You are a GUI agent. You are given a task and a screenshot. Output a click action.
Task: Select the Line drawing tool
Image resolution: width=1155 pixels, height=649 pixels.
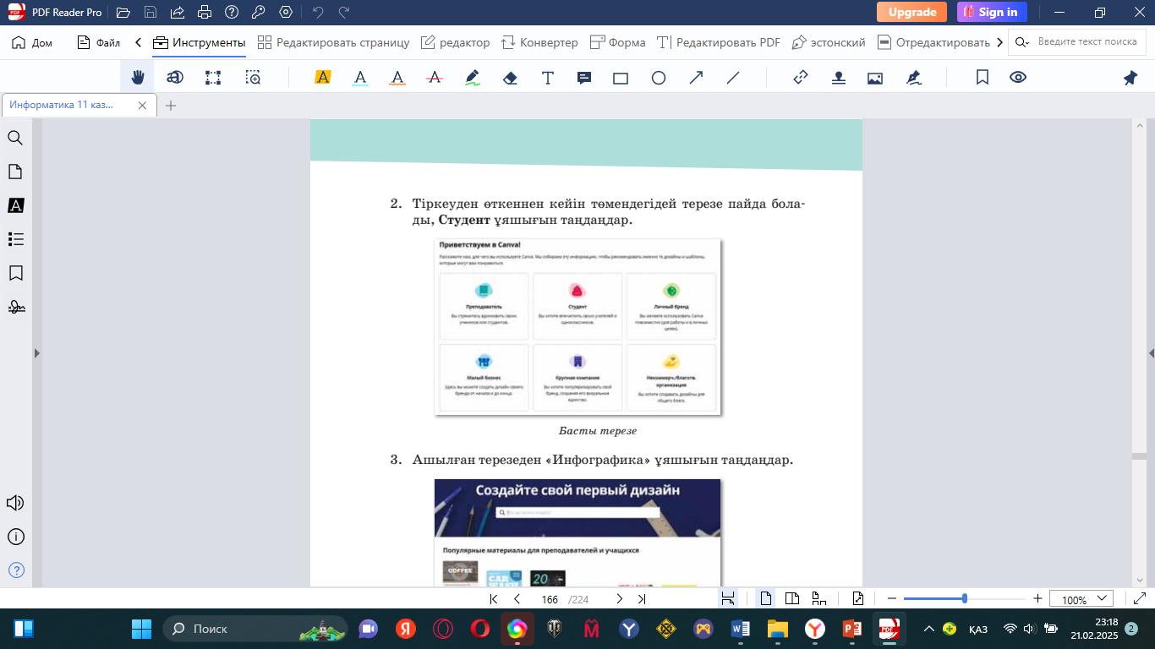(733, 78)
